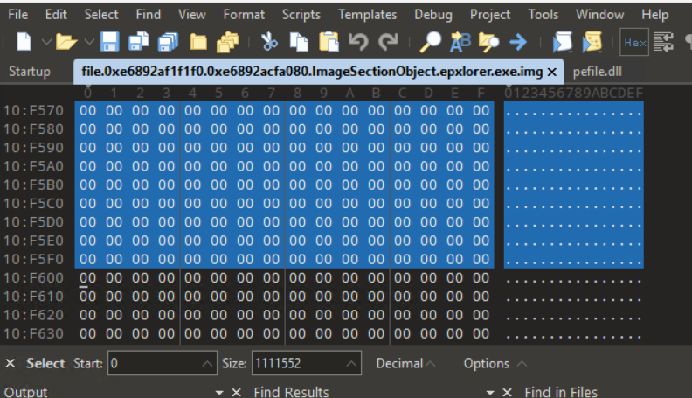Viewport: 692px width, 398px height.
Task: Open the File menu
Action: pyautogui.click(x=18, y=15)
